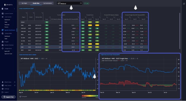Viewport: 186px width, 101px height.
Task: Sort table by Vessel column
Action: tap(31, 17)
